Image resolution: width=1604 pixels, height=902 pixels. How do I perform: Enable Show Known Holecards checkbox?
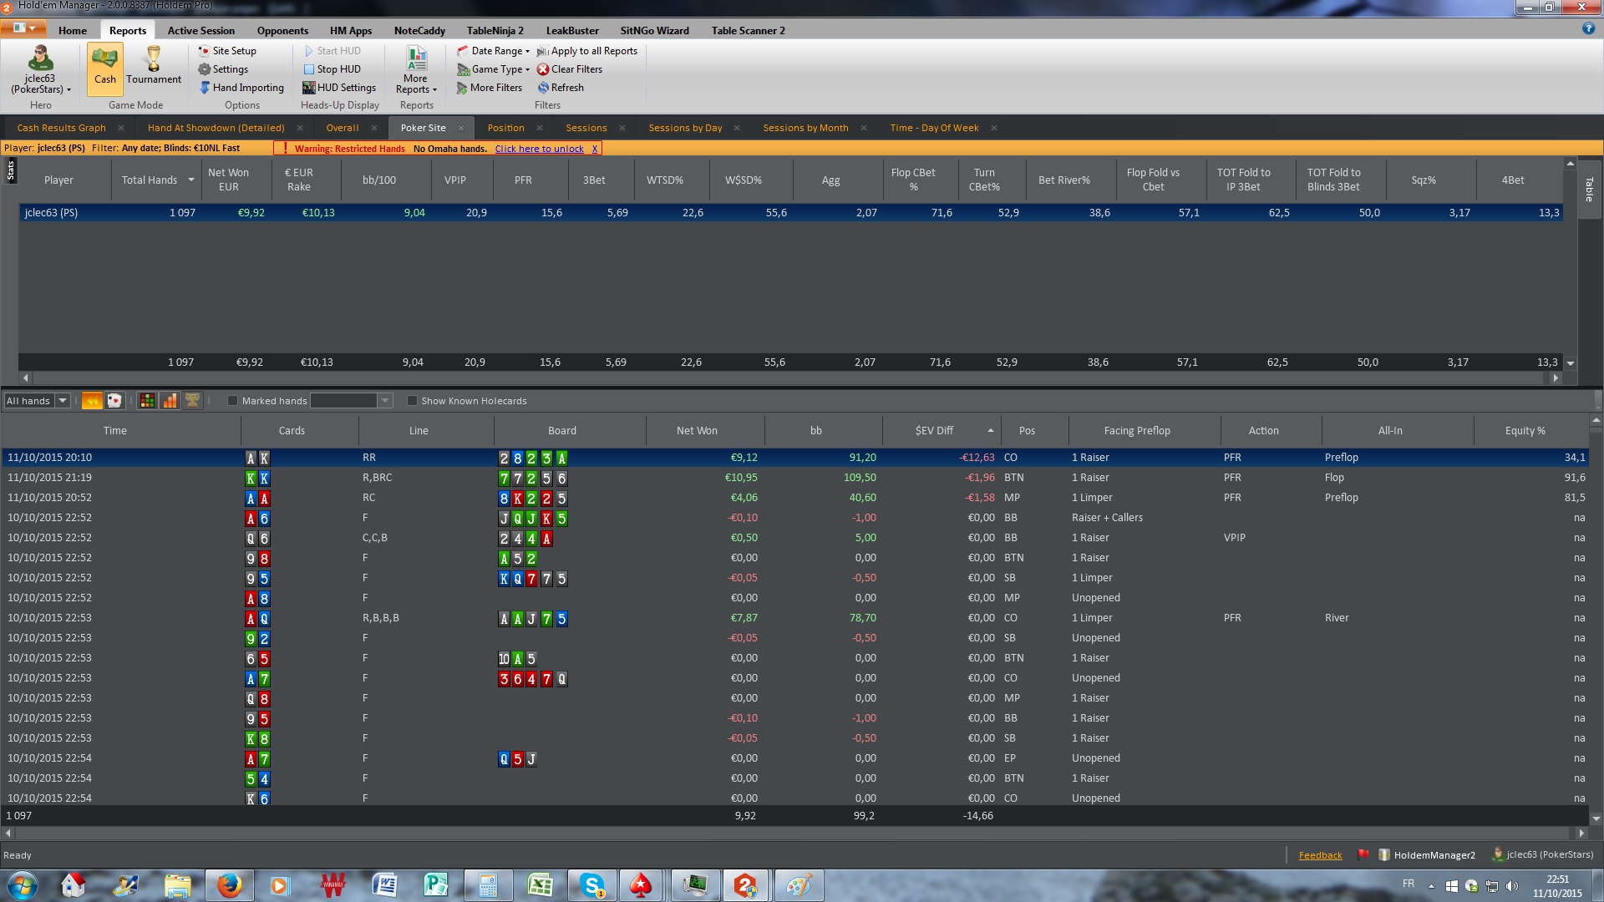pos(412,401)
